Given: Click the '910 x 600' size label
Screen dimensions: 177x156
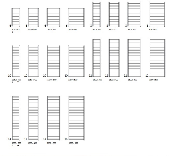Looking at the screenshot, I should click(153, 29).
